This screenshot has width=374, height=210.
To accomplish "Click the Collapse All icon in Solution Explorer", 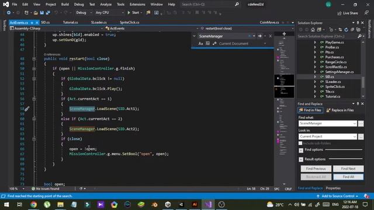I will [x=352, y=30].
